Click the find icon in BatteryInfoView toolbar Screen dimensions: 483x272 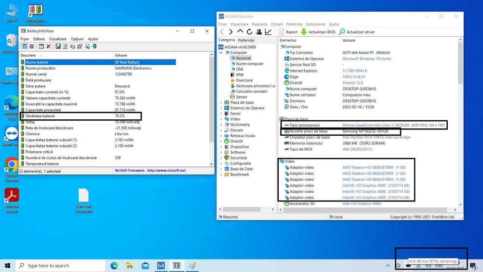pyautogui.click(x=87, y=46)
